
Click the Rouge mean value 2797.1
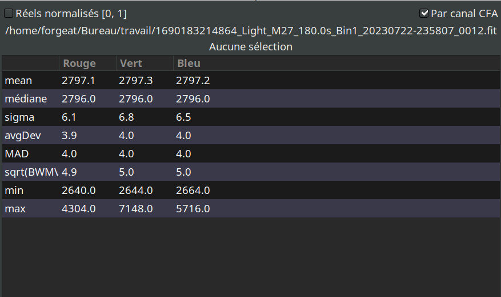point(78,81)
